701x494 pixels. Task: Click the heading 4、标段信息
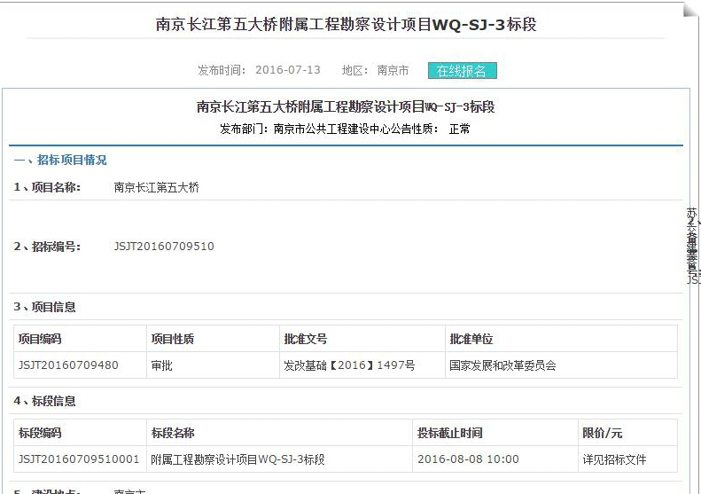pos(44,401)
